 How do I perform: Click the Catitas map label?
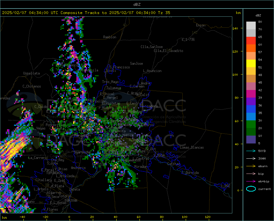click(x=174, y=164)
